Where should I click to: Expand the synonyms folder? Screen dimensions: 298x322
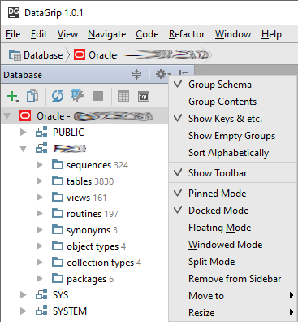tap(40, 229)
